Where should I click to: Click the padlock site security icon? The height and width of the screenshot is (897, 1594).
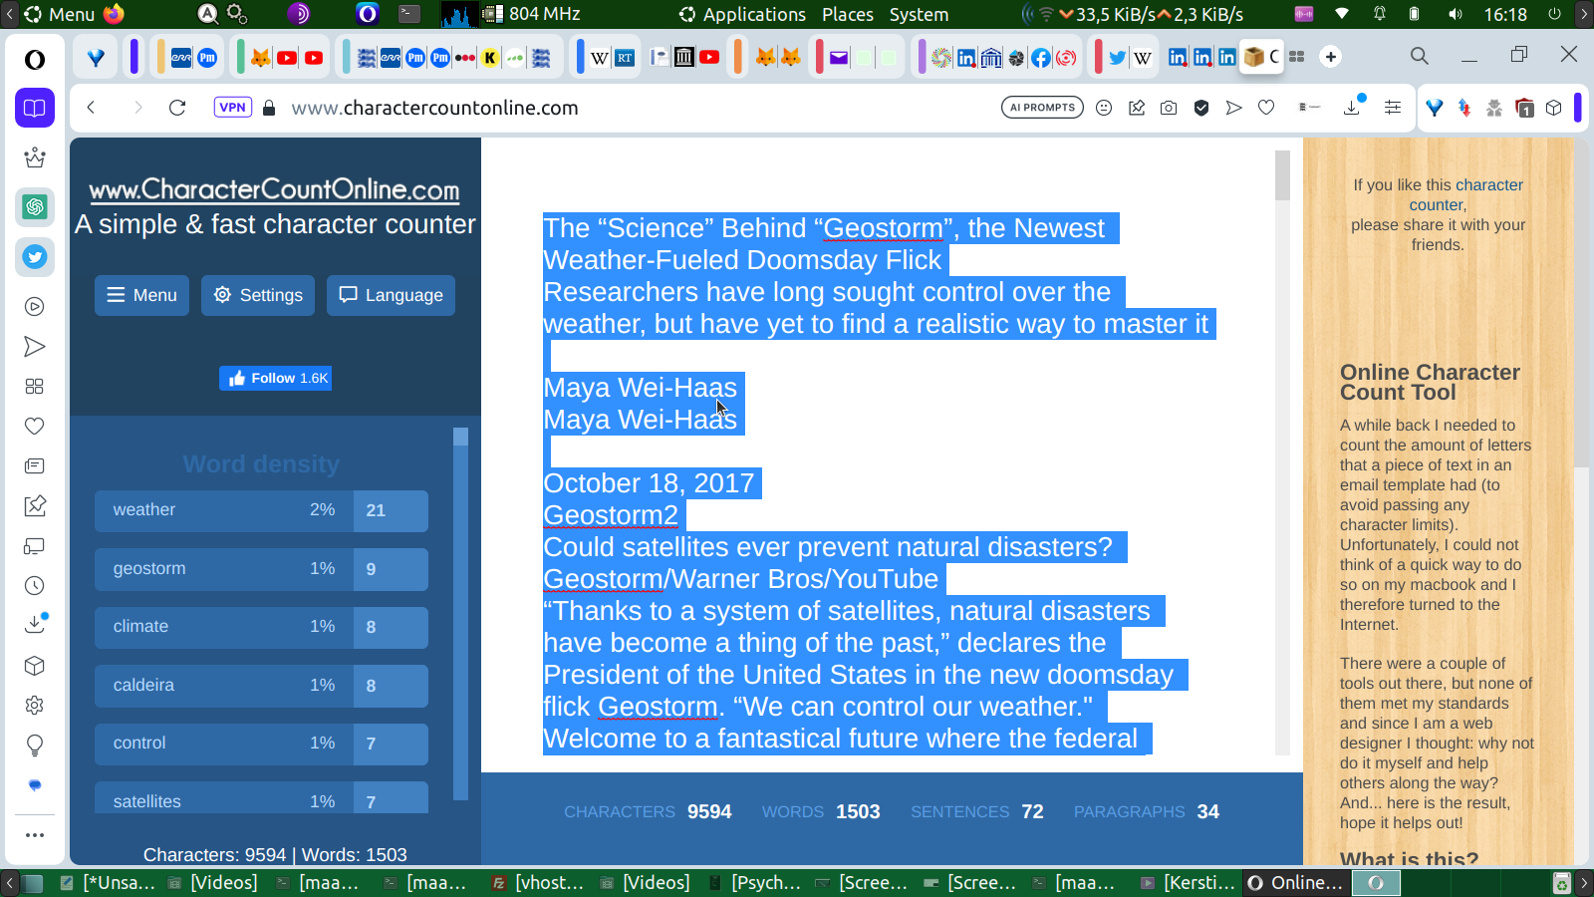pos(269,108)
